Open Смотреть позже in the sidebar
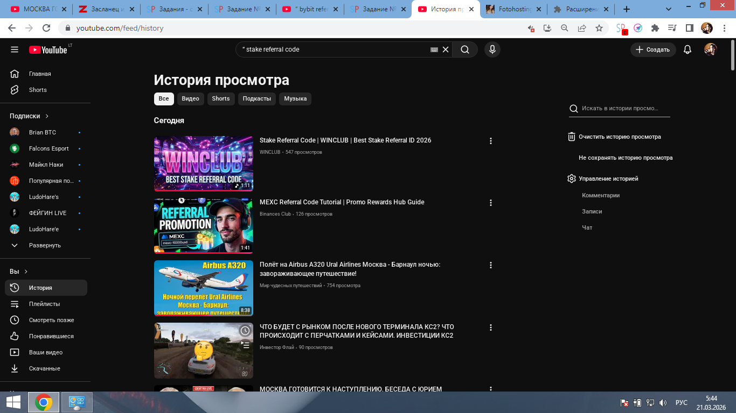 [x=46, y=320]
